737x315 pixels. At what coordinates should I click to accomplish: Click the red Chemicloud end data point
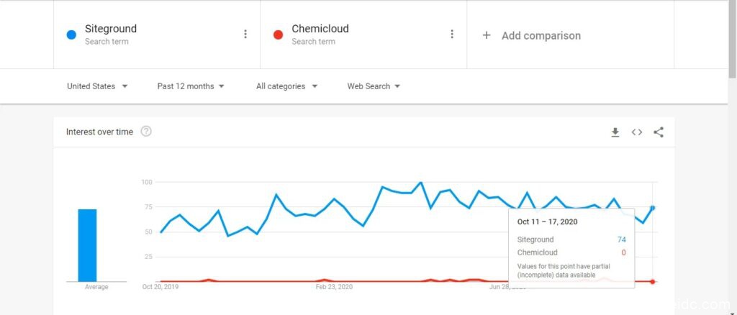coord(653,281)
